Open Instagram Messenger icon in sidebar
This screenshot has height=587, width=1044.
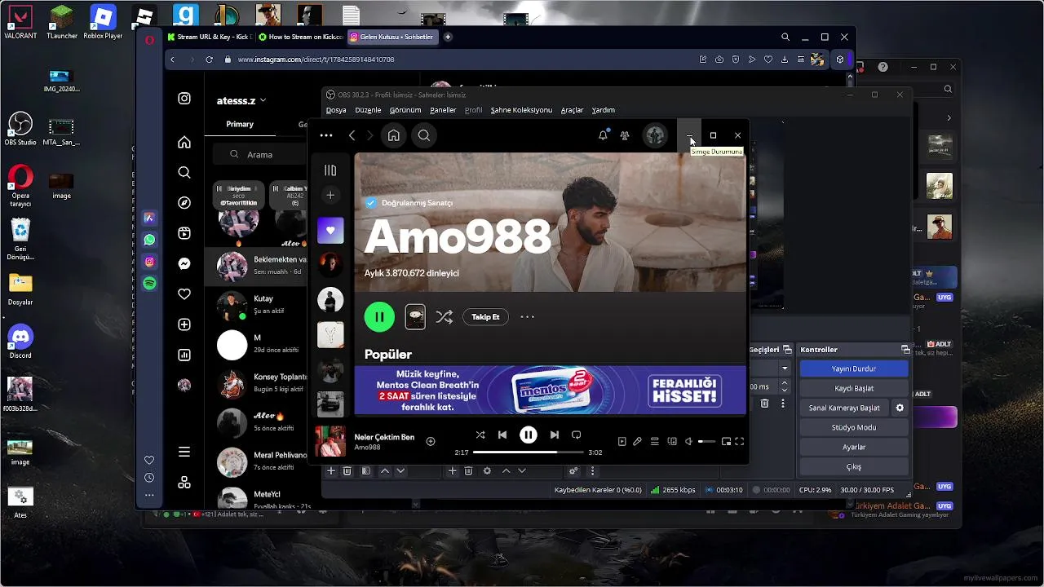coord(184,264)
